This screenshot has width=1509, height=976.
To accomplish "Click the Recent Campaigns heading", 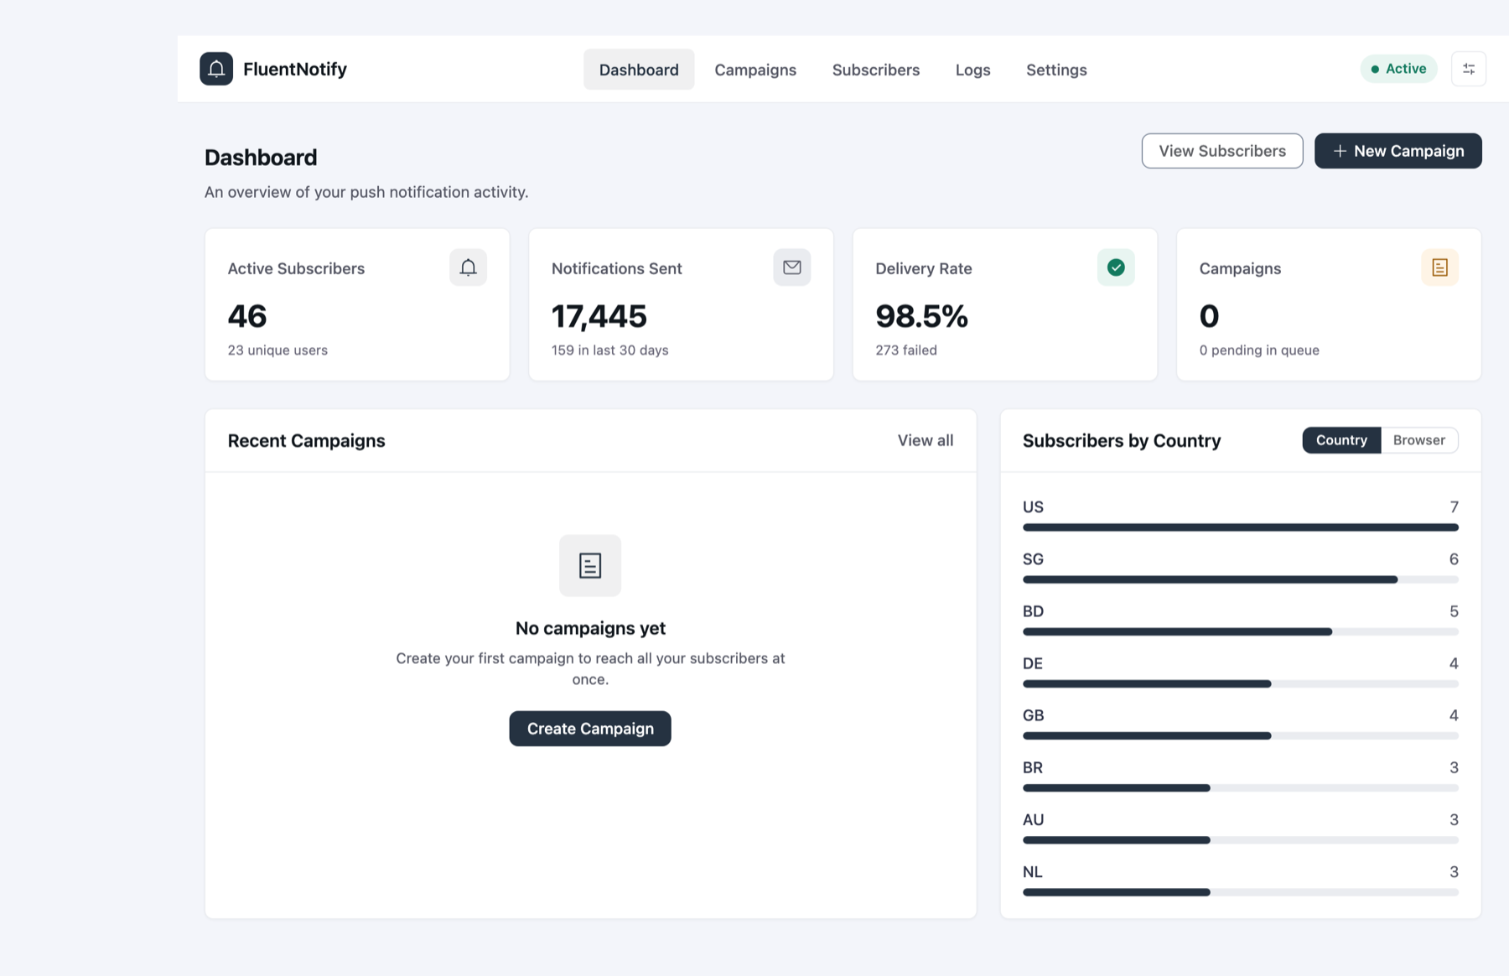I will click(x=307, y=441).
